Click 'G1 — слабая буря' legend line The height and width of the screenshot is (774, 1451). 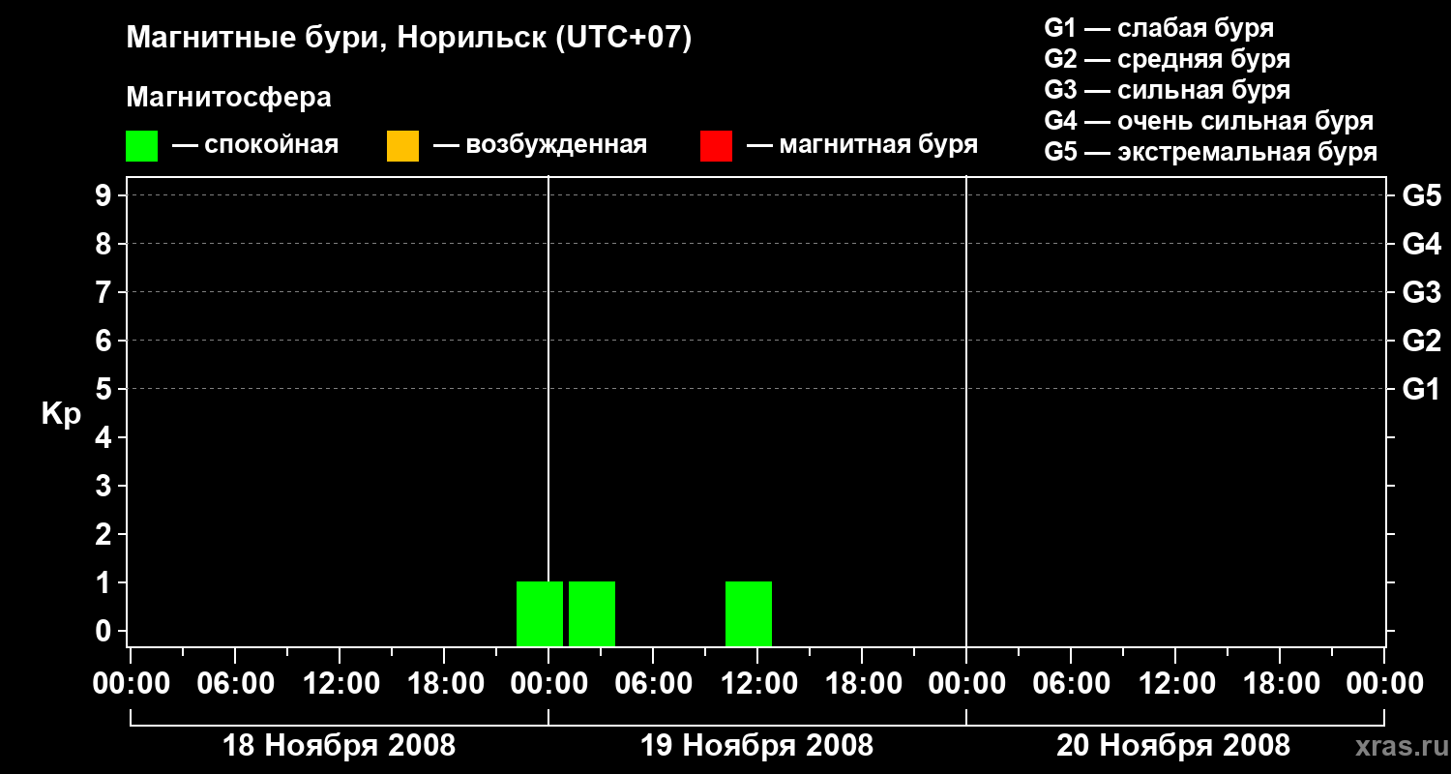coord(1159,28)
